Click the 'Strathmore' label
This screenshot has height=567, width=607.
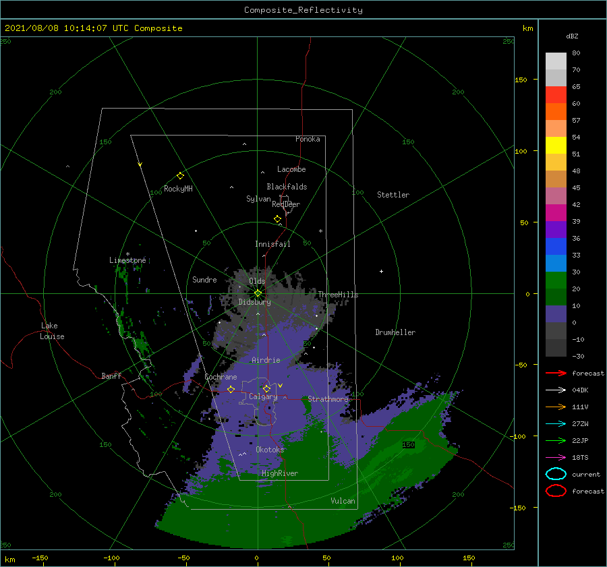(x=328, y=399)
